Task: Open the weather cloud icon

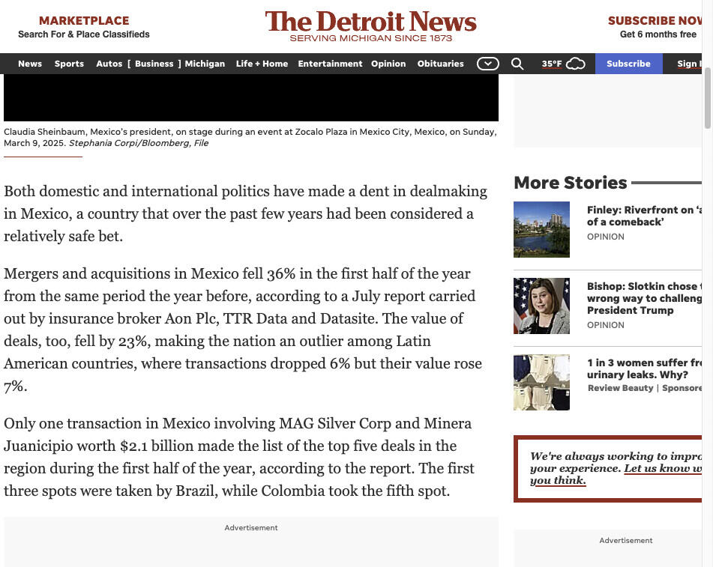Action: 575,64
